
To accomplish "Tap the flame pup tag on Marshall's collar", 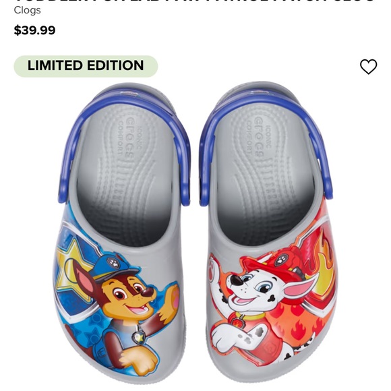I will 236,323.
